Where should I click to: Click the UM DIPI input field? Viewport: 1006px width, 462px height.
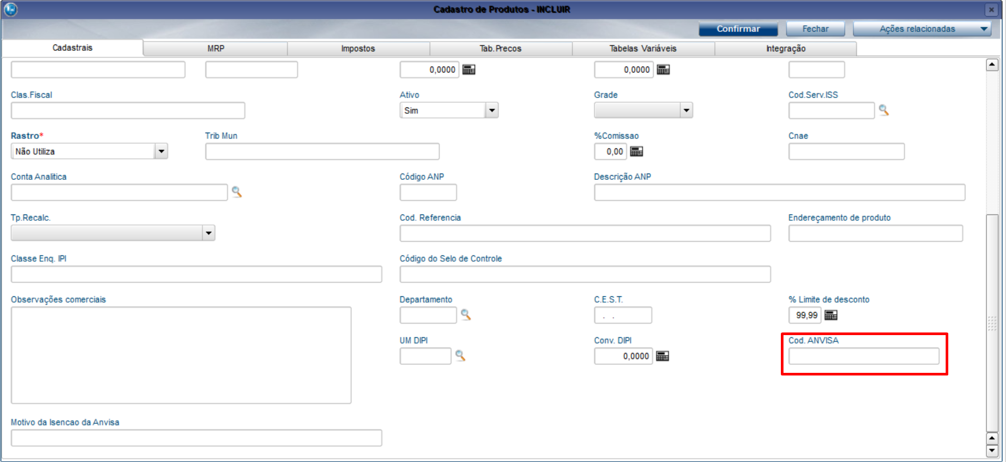(x=426, y=356)
